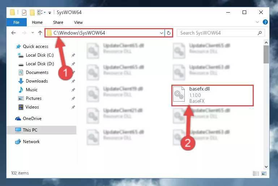Switch to Large icons view in status bar
This screenshot has height=186, width=278.
[264, 174]
